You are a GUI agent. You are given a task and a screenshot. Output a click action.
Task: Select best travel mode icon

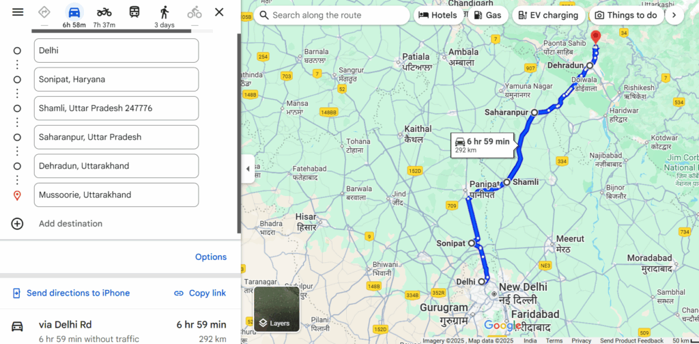[x=44, y=12]
